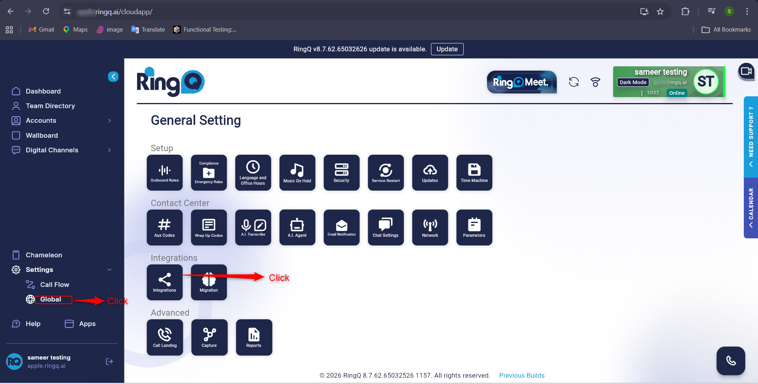The width and height of the screenshot is (758, 384).
Task: Reload the page in browser
Action: 46,11
